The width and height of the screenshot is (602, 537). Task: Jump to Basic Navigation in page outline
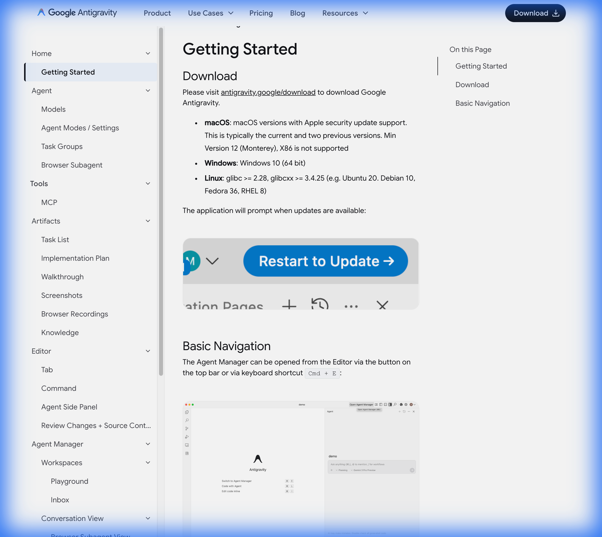point(482,103)
